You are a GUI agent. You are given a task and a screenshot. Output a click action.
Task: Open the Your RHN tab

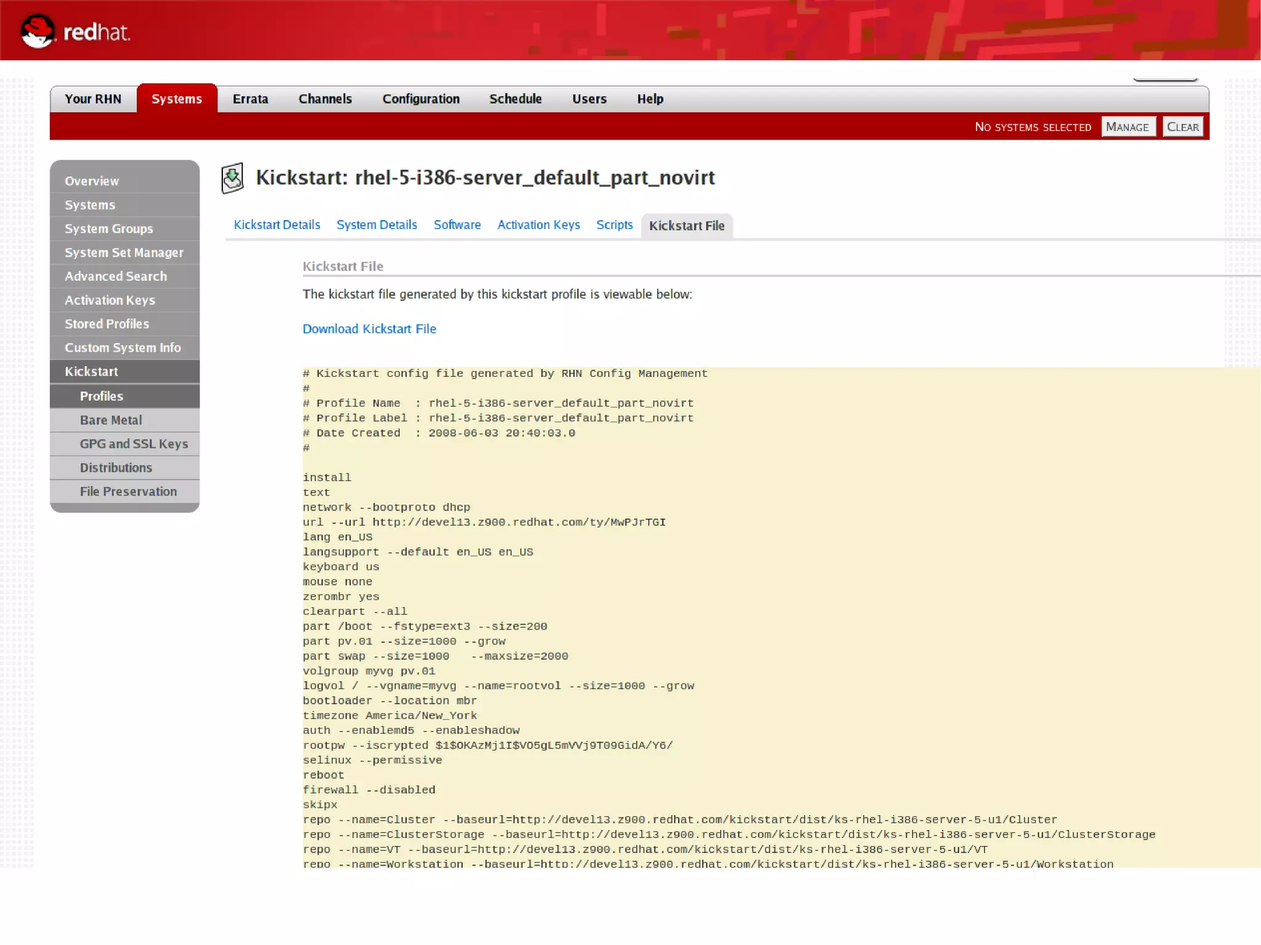click(x=93, y=99)
